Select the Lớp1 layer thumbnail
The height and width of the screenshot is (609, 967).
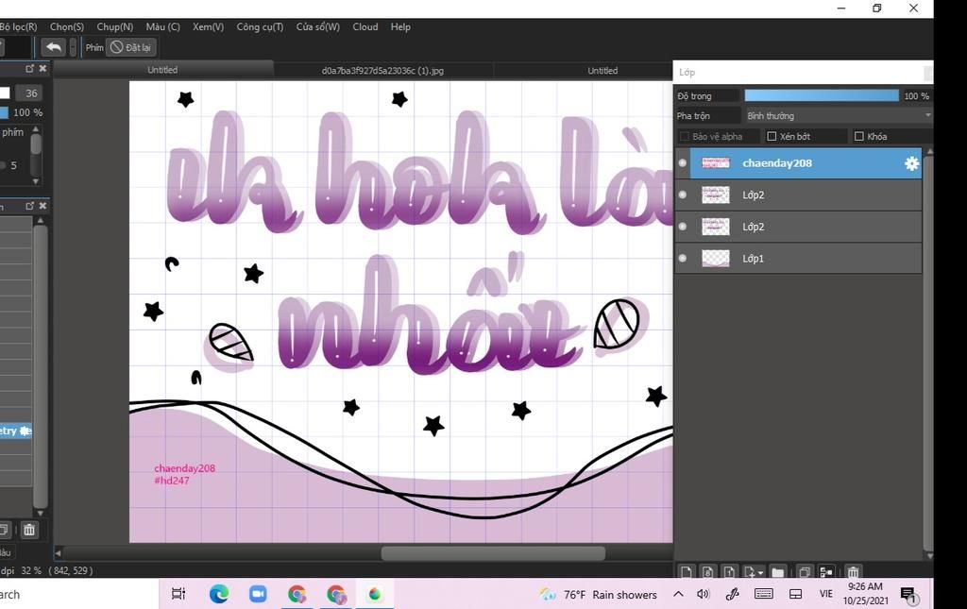pos(716,259)
